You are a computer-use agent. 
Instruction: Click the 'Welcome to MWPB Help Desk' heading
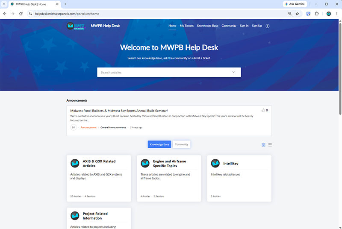click(169, 47)
